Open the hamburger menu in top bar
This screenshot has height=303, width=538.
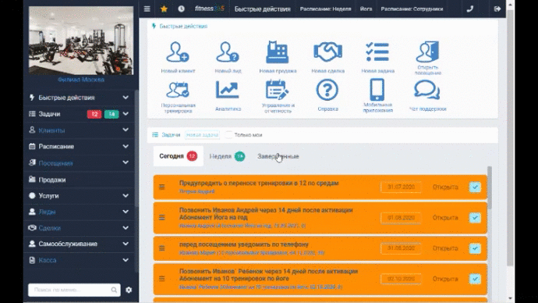pyautogui.click(x=147, y=9)
